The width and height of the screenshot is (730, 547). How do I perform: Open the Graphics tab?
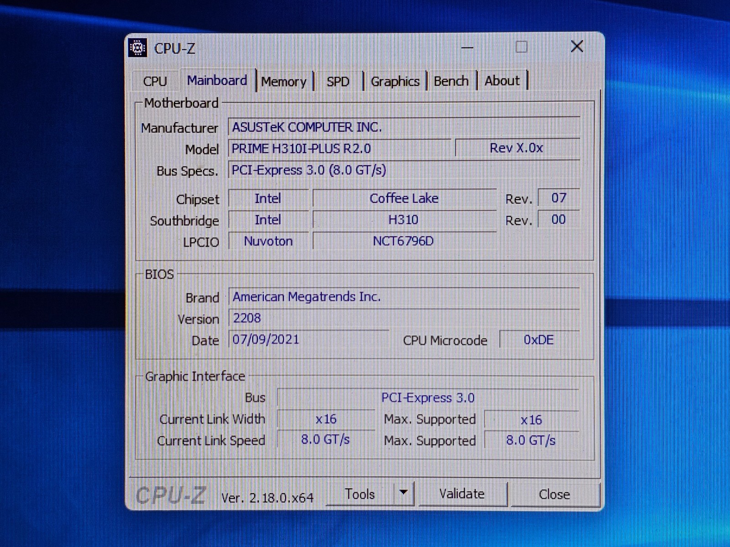pos(395,82)
